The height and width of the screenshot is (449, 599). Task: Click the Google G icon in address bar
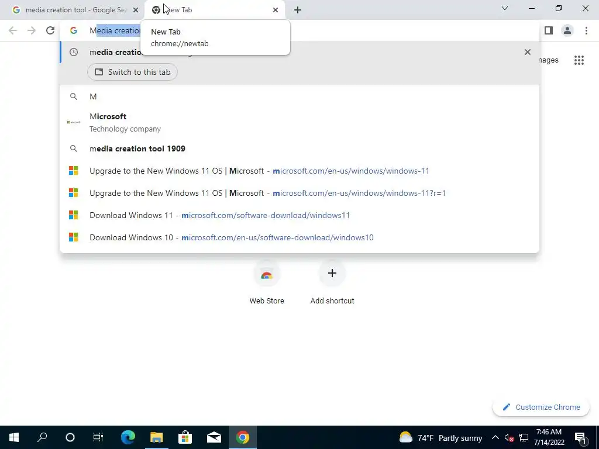click(x=74, y=30)
